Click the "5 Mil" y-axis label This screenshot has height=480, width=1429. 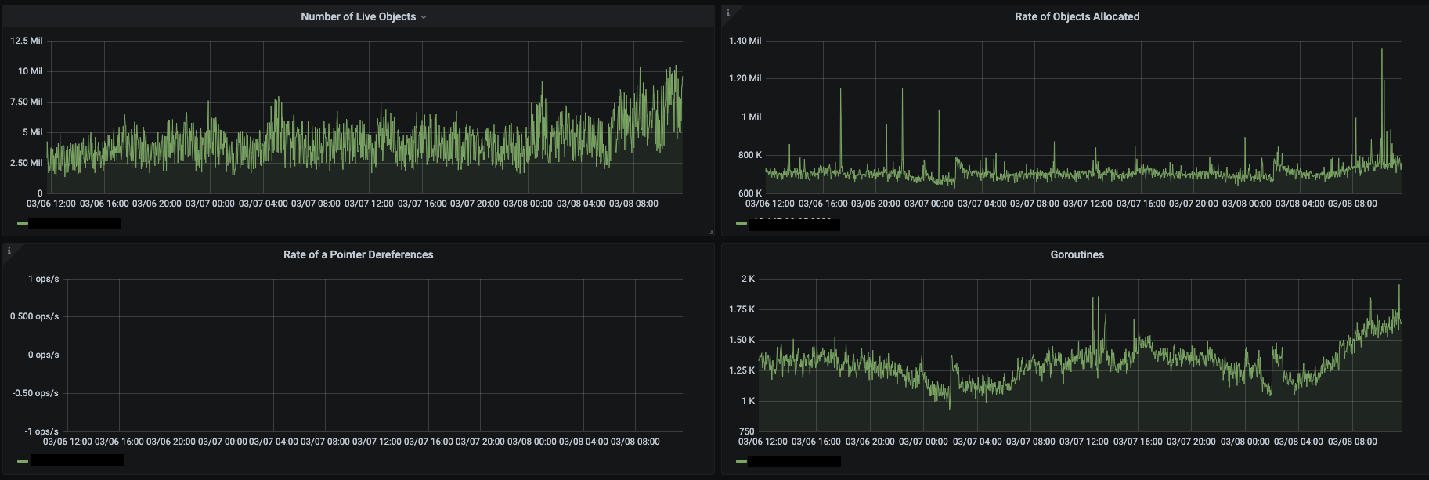pyautogui.click(x=33, y=132)
